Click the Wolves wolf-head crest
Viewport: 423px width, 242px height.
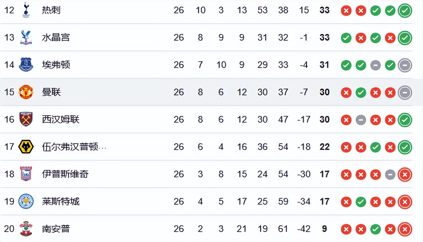pyautogui.click(x=26, y=147)
